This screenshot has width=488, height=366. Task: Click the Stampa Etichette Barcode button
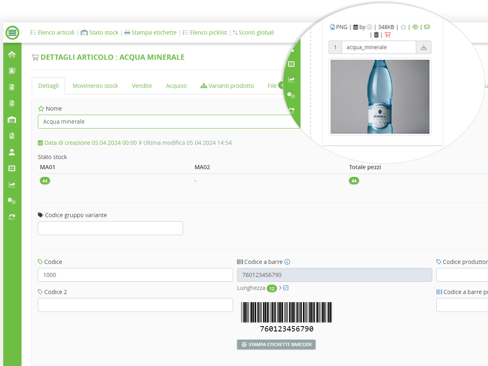276,344
